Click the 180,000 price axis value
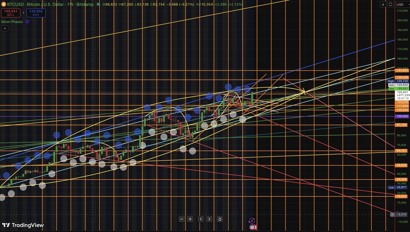Screen dimensions: 410x232 coord(402,40)
